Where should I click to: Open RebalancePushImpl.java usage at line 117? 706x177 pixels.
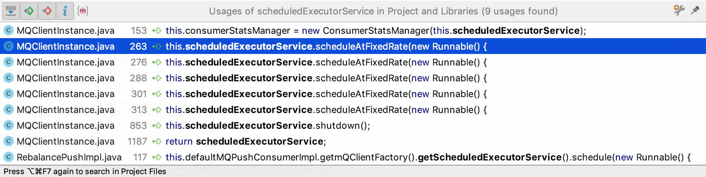(x=353, y=157)
